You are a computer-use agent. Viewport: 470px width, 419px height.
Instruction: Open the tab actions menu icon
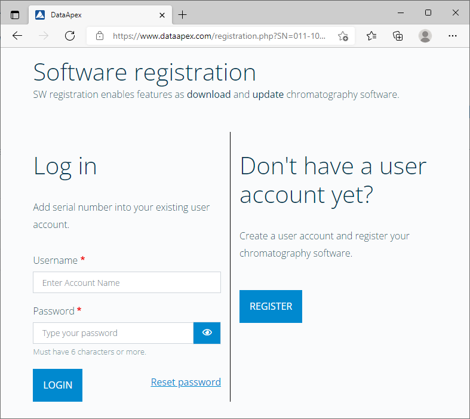pos(15,15)
